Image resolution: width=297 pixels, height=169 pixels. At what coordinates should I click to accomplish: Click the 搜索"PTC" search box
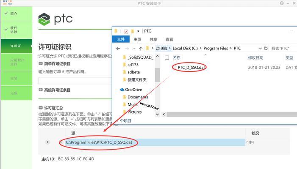(283, 48)
